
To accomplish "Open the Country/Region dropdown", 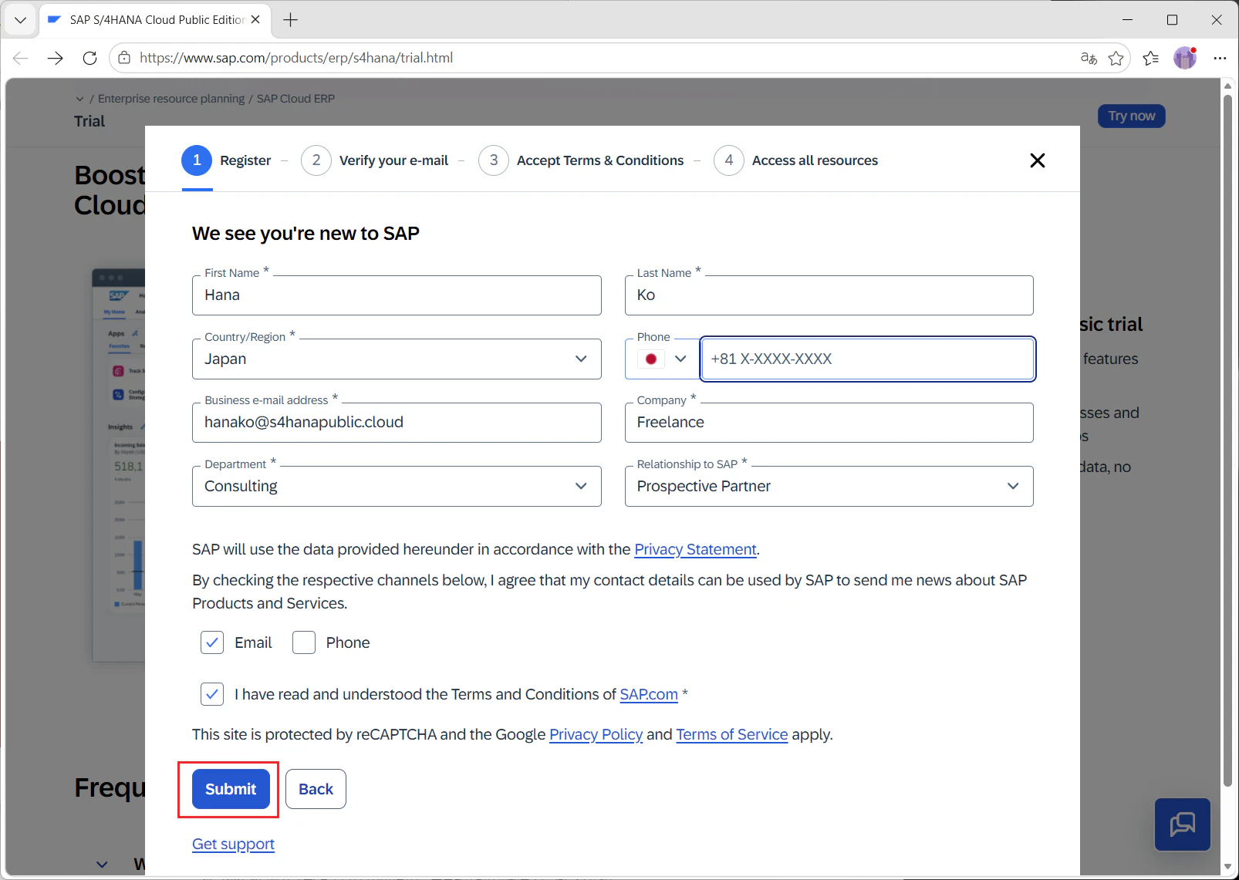I will click(x=397, y=359).
